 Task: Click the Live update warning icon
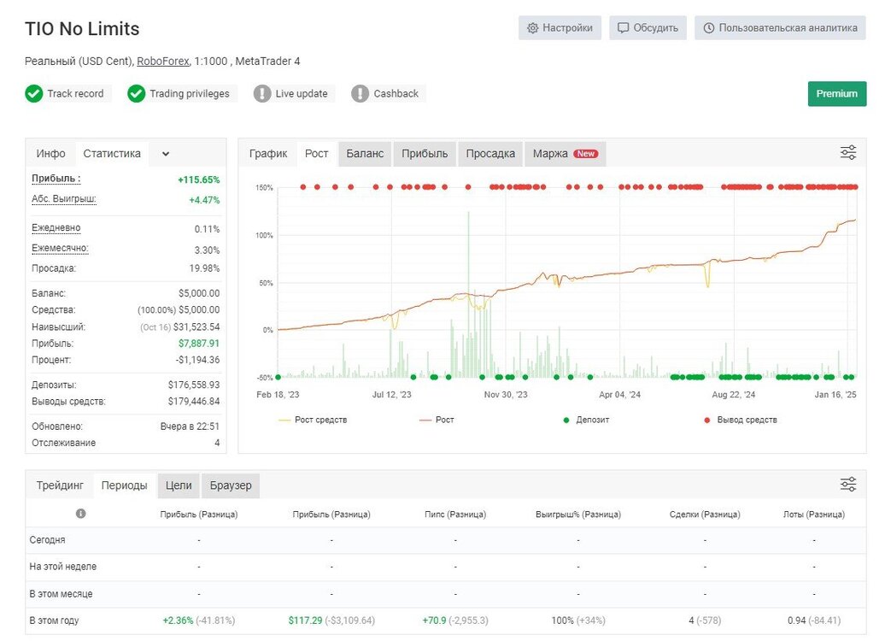click(x=262, y=93)
